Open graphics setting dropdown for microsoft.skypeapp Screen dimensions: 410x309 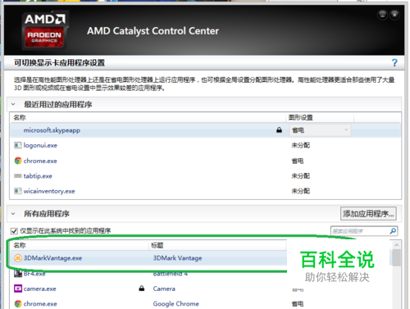coord(320,130)
